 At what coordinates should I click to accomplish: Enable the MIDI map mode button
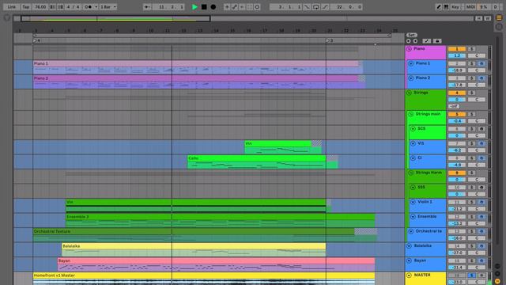pos(471,7)
